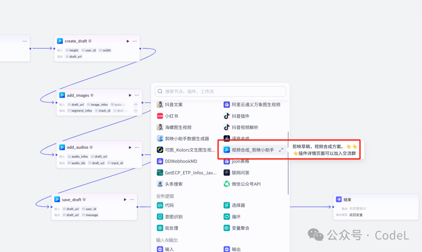Screen dimensions: 422x252
Task: Select the 结束 end node title
Action: 347,200
